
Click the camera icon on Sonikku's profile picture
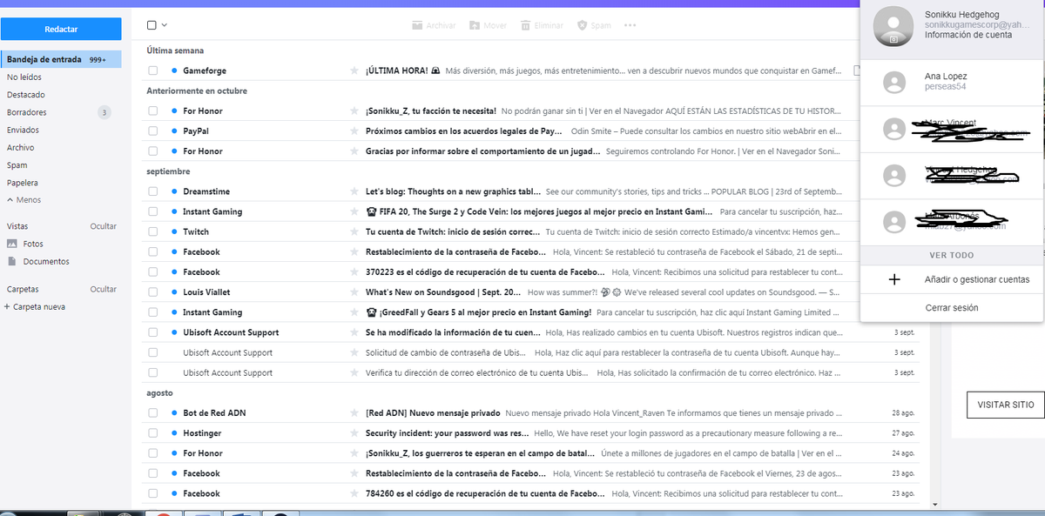pos(893,40)
